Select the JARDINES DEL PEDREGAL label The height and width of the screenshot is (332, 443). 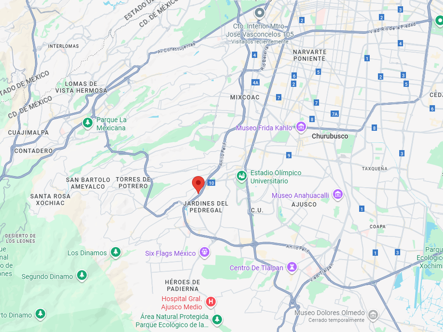pyautogui.click(x=206, y=207)
